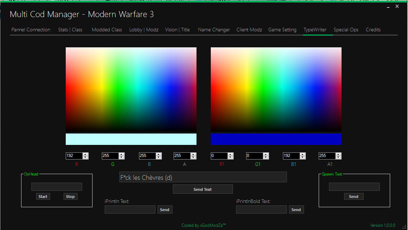Close the Multi Cod Manager window
Screen dimensions: 408x230
click(397, 6)
